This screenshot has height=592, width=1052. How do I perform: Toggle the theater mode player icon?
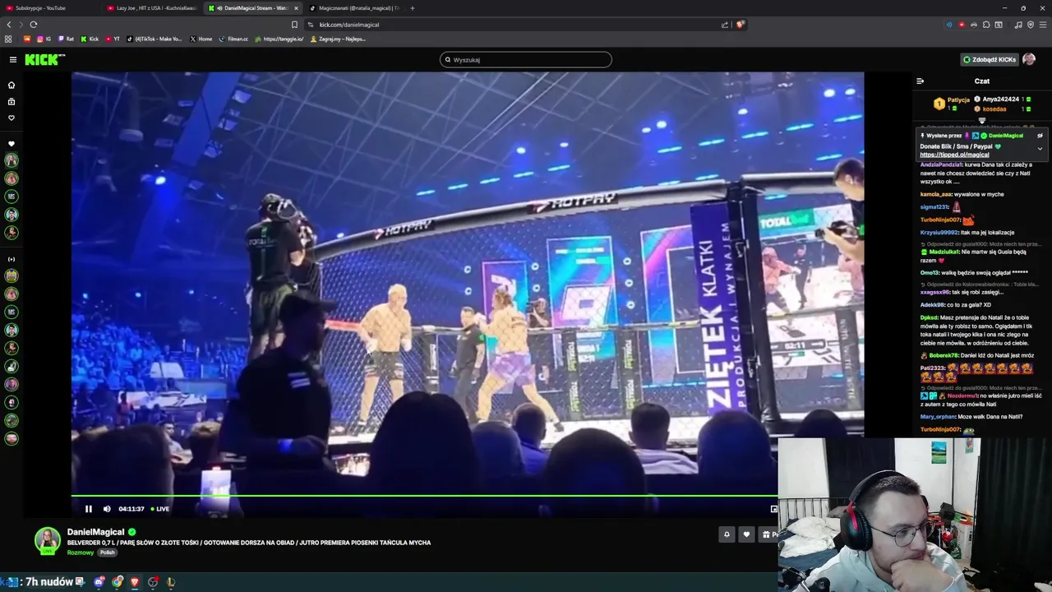(773, 509)
